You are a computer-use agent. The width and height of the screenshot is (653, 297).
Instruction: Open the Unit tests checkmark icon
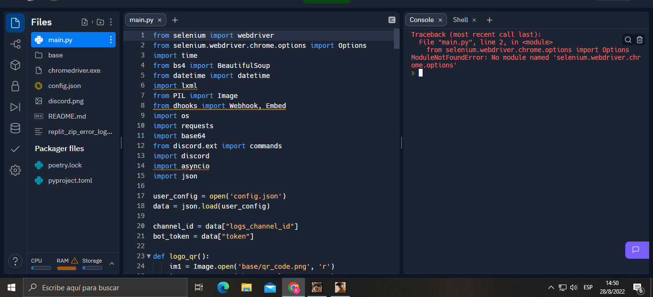point(15,149)
